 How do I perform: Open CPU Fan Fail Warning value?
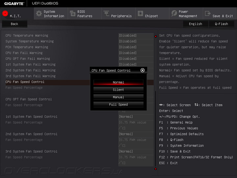136,53
